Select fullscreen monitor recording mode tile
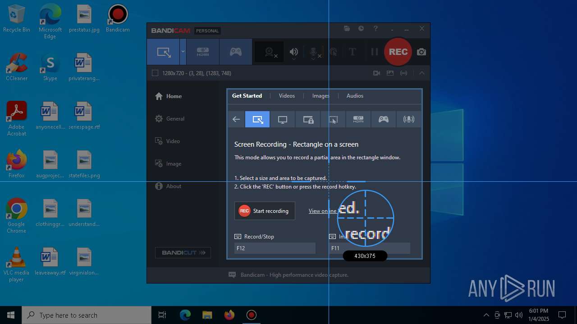577x324 pixels. (x=283, y=119)
